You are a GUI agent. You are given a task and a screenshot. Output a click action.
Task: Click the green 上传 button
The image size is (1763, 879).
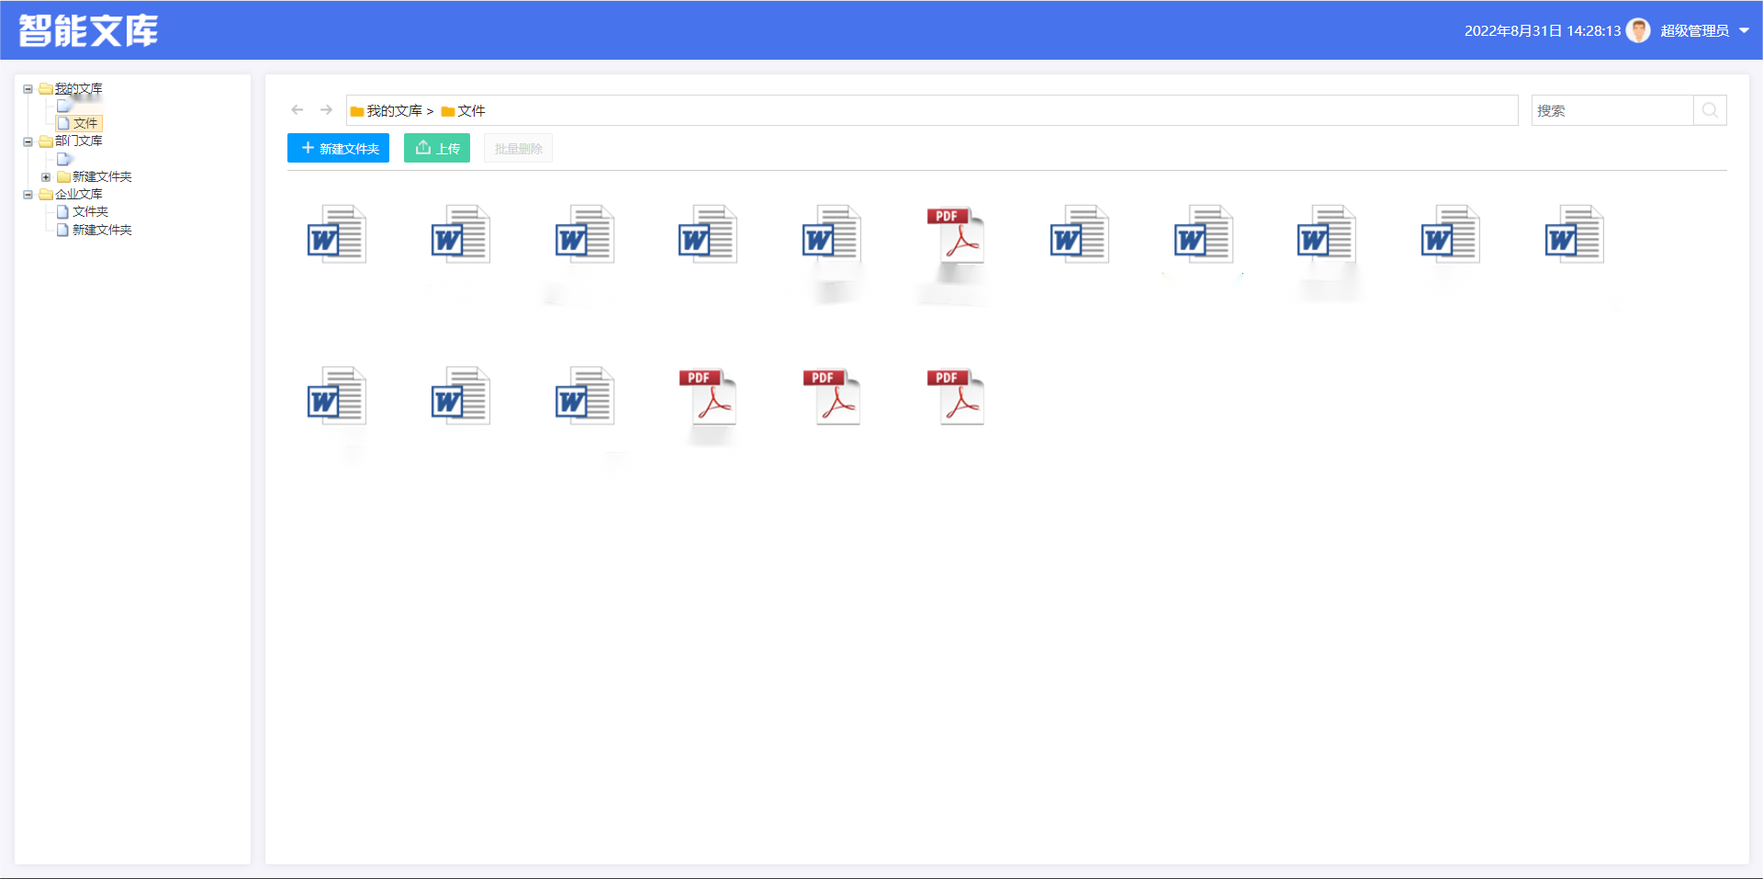point(437,148)
